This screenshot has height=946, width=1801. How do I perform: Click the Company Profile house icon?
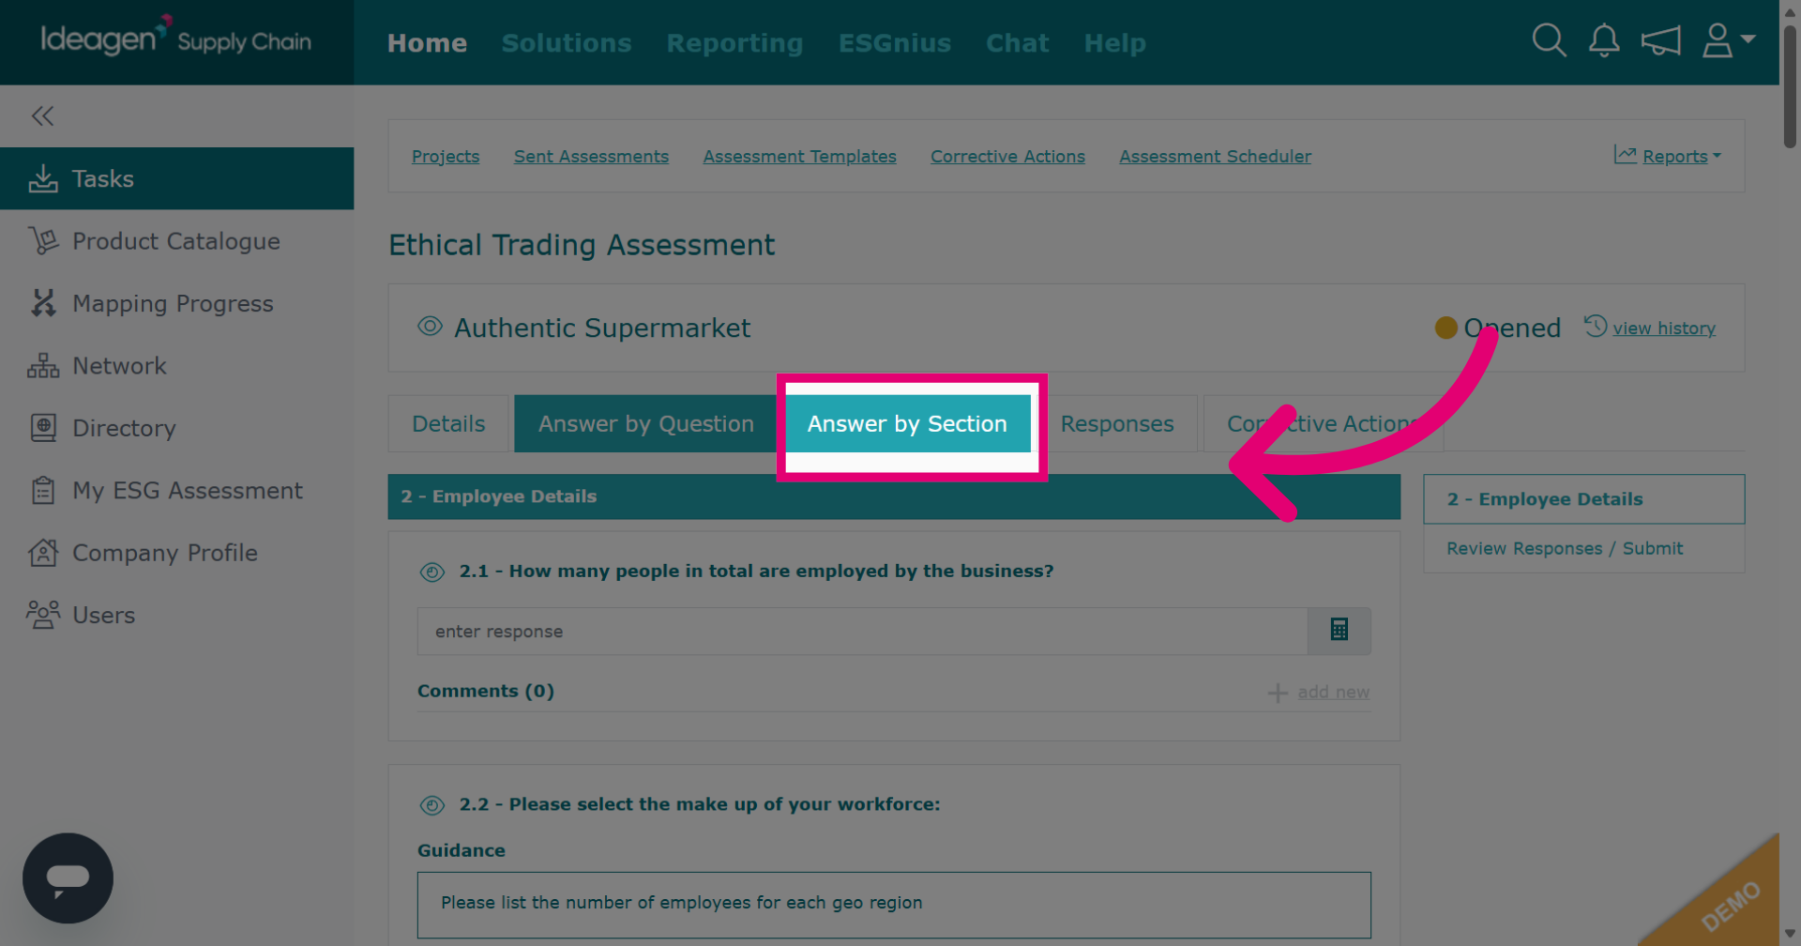(43, 553)
